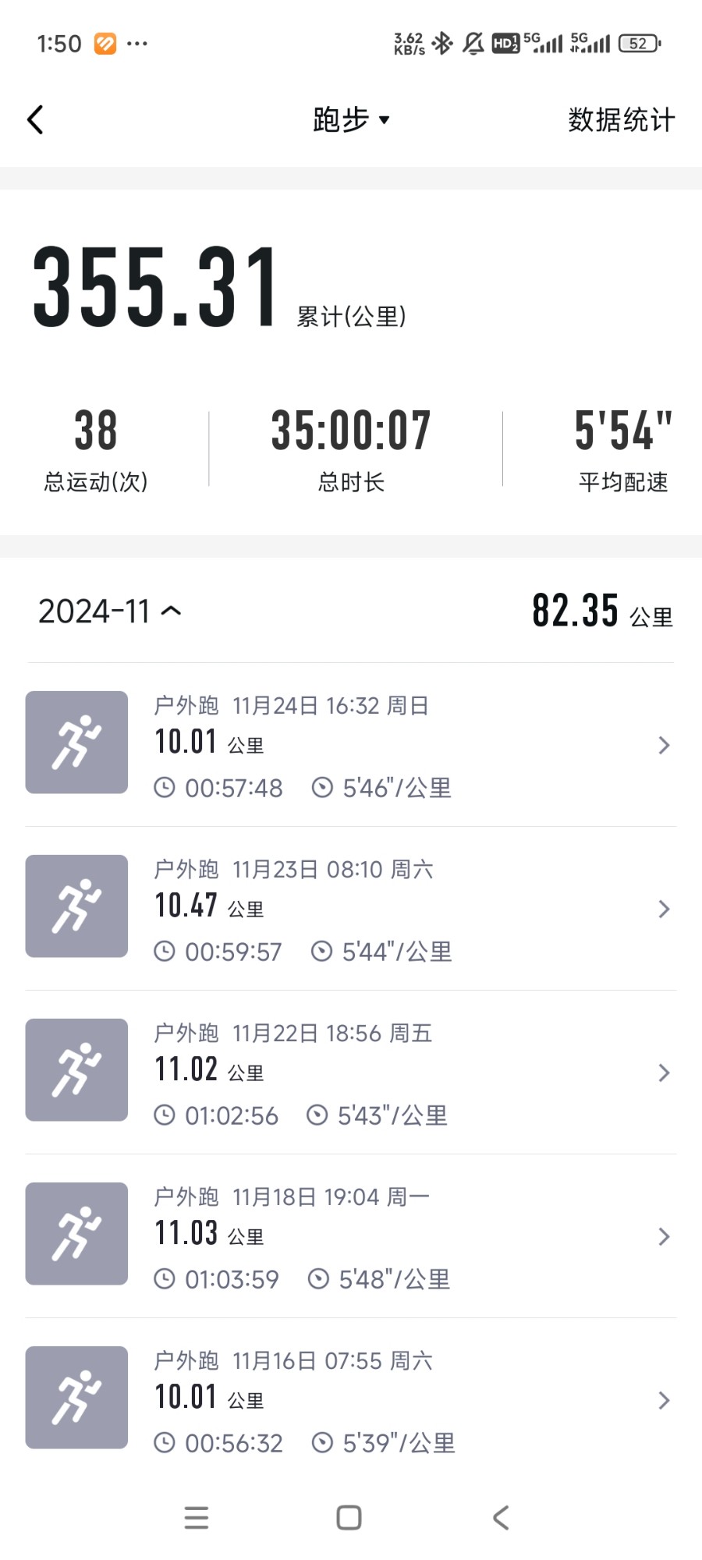This screenshot has height=1560, width=702.
Task: Open details arrow for 11月24日 run
Action: tap(664, 746)
